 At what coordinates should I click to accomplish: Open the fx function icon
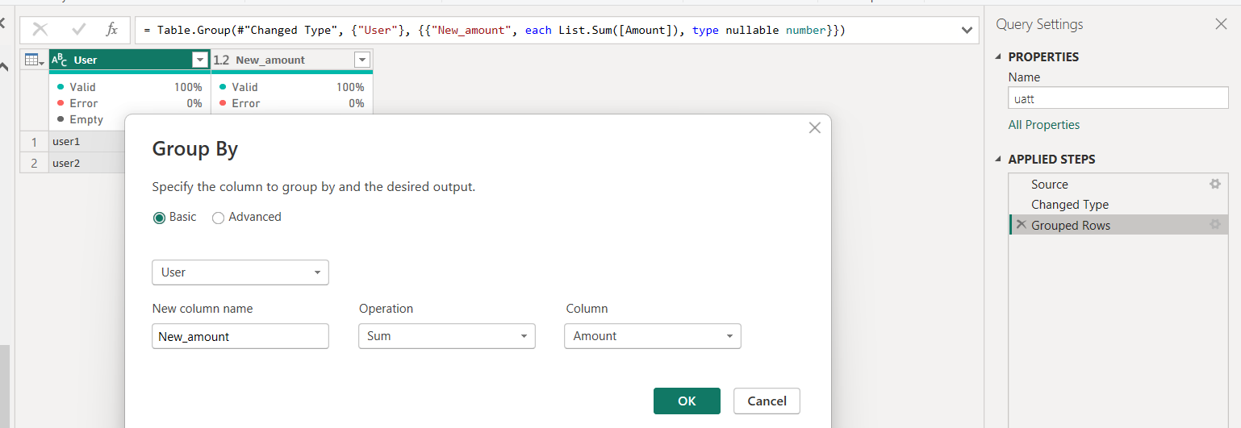coord(112,30)
